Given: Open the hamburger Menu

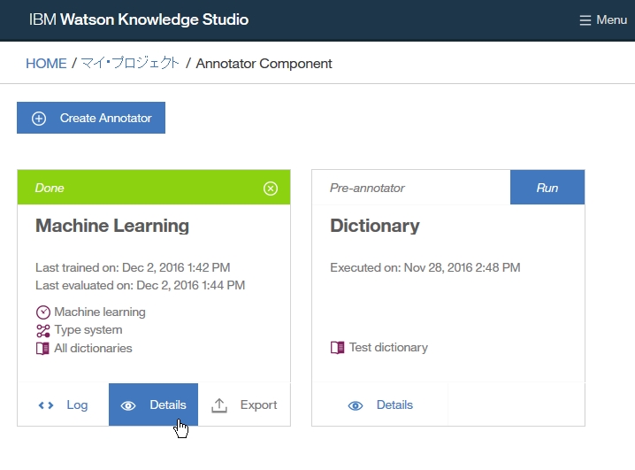Looking at the screenshot, I should [x=603, y=19].
